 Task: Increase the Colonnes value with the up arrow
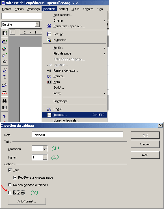coord(45,147)
